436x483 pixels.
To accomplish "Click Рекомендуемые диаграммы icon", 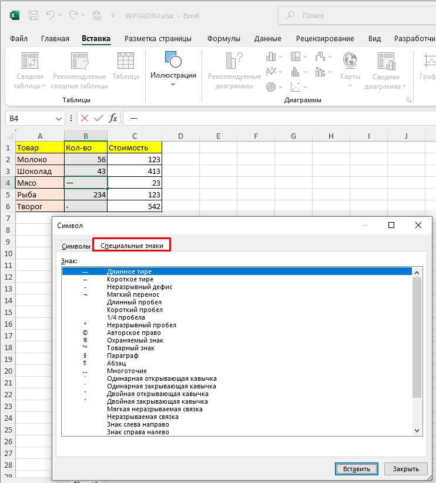I will 234,61.
